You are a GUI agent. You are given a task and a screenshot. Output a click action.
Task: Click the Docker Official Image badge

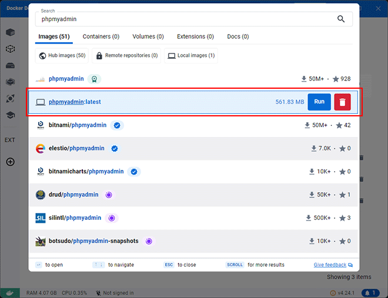94,79
